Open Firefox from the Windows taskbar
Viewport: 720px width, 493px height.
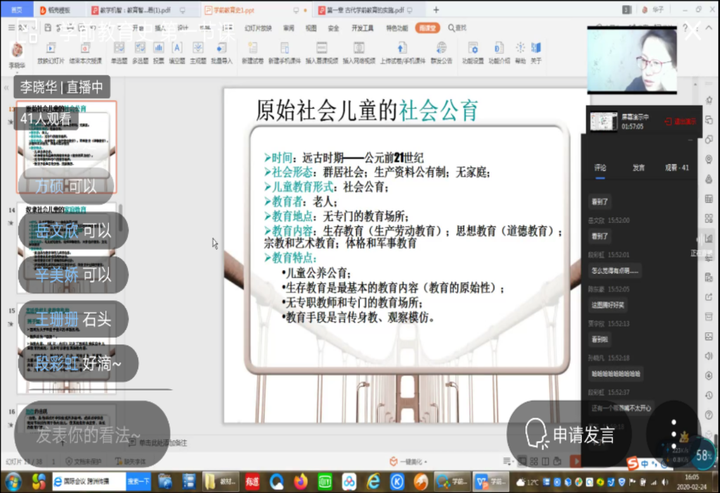pyautogui.click(x=300, y=482)
